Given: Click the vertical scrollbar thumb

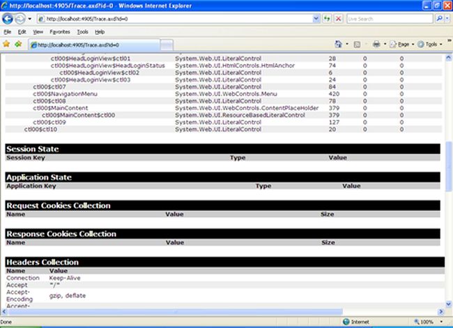Looking at the screenshot, I should pyautogui.click(x=448, y=166).
